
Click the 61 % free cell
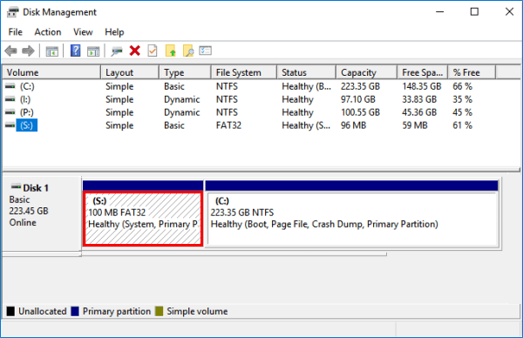click(x=462, y=125)
